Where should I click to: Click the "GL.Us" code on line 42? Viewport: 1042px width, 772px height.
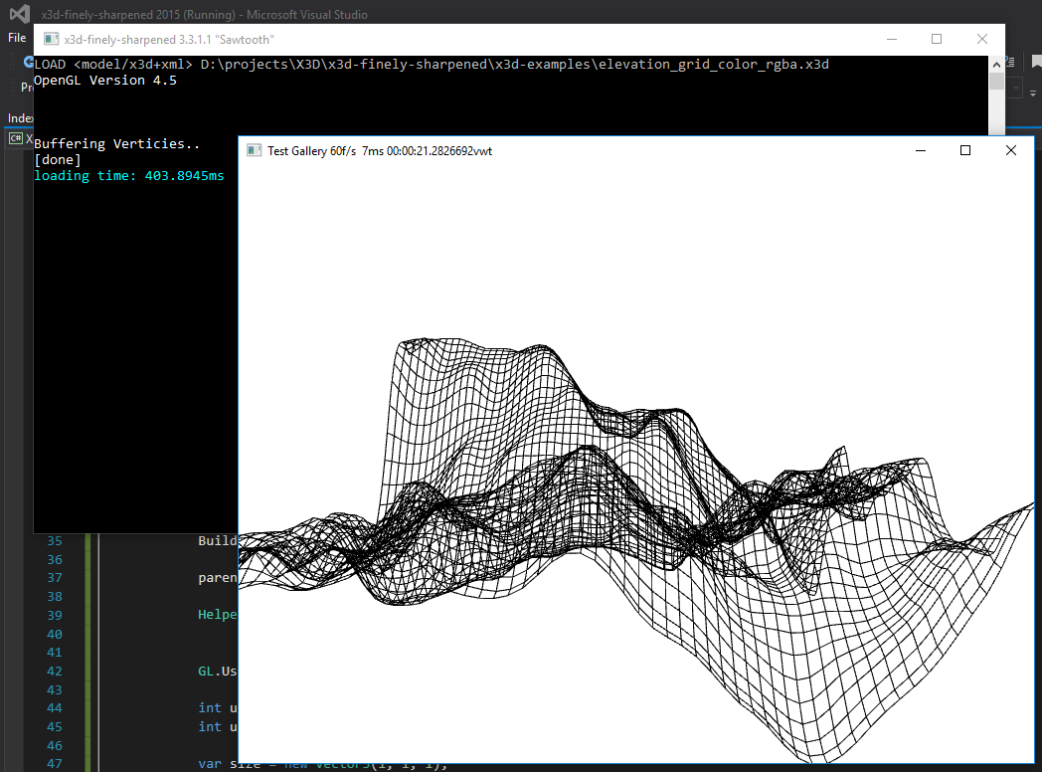pyautogui.click(x=218, y=671)
